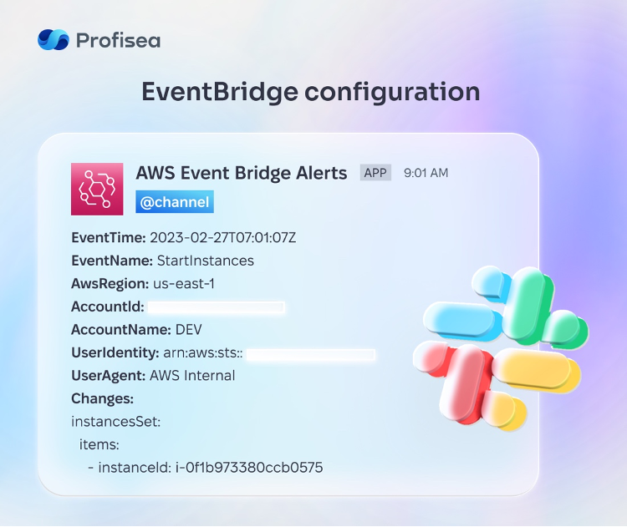The height and width of the screenshot is (527, 627).
Task: Click the instancesSet line
Action: coord(116,422)
